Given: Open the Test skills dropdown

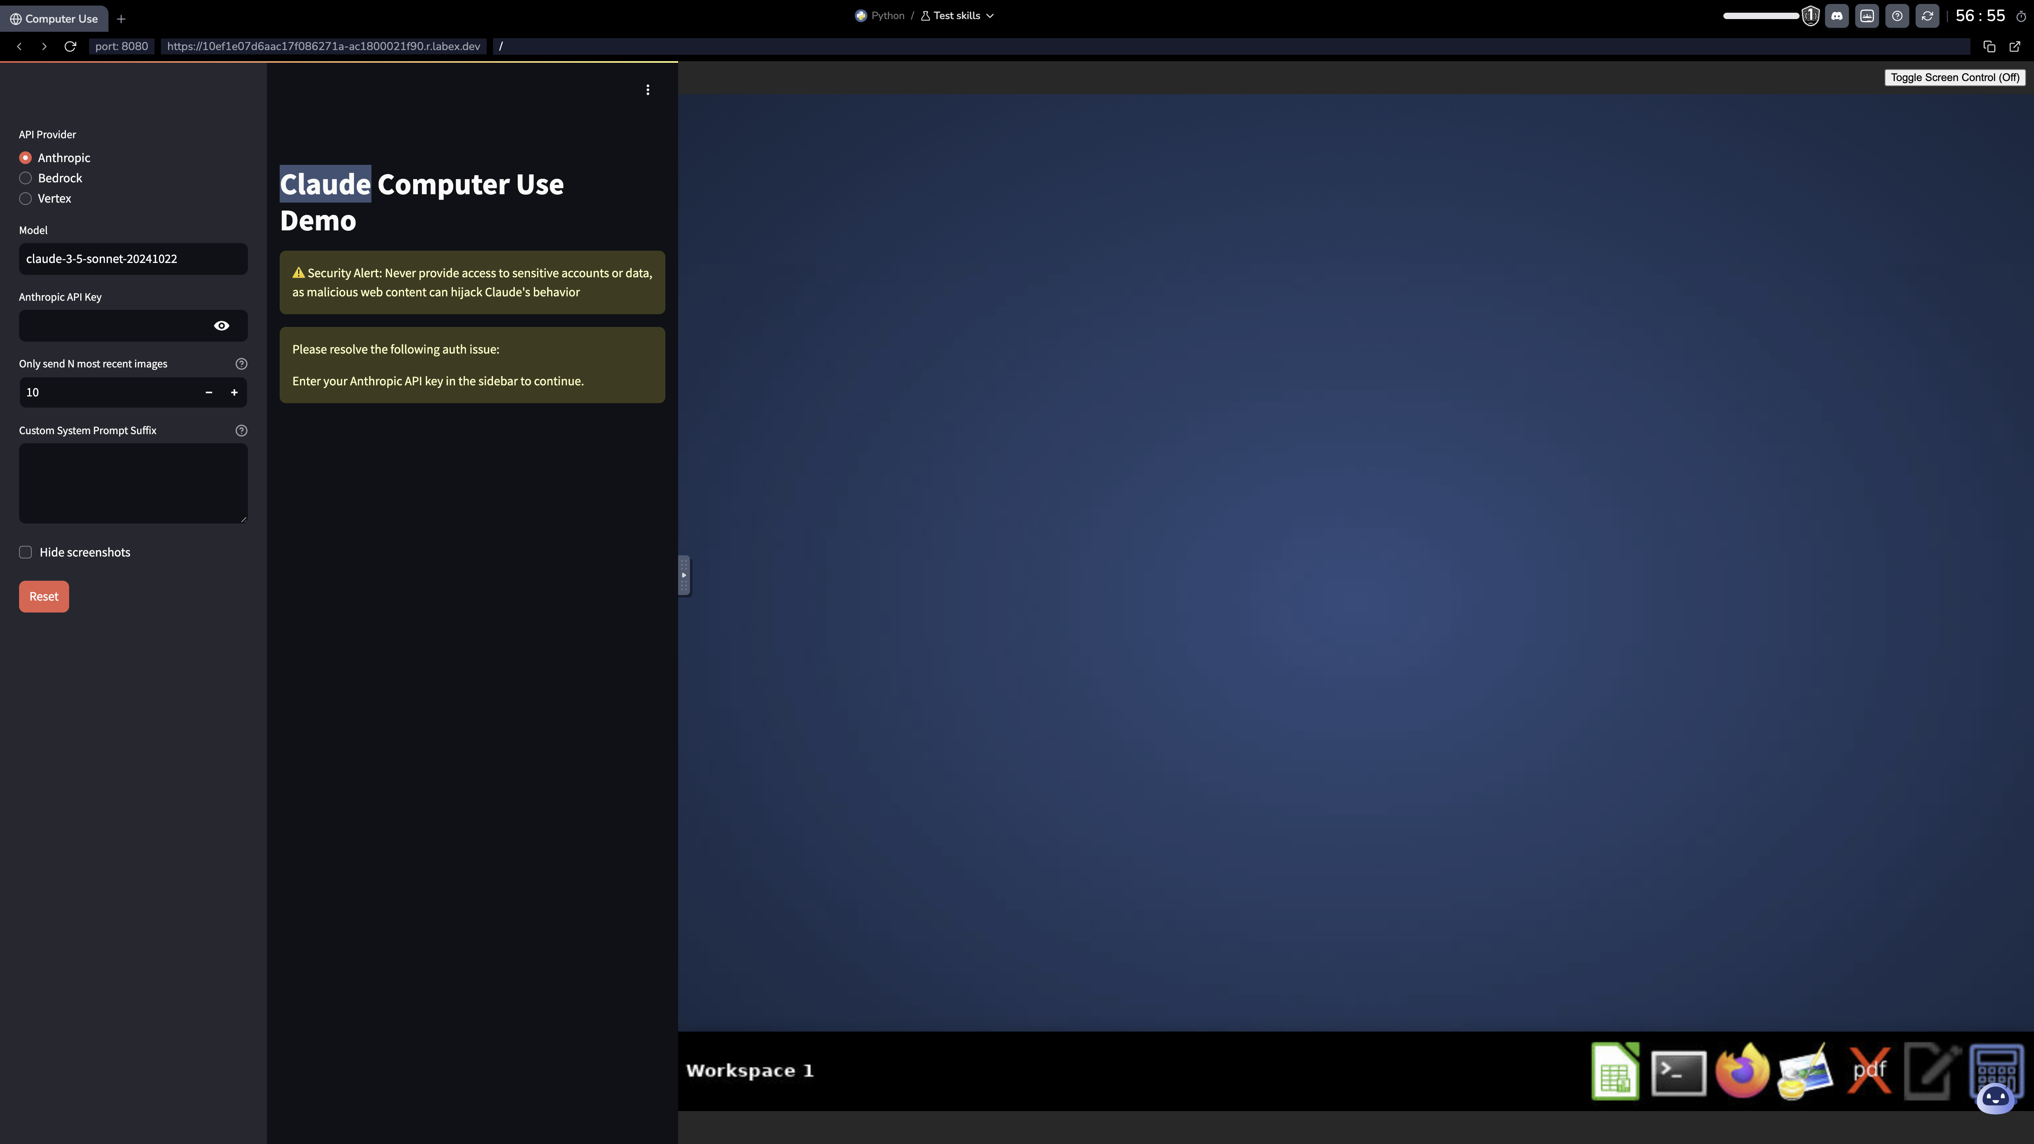Looking at the screenshot, I should point(956,15).
